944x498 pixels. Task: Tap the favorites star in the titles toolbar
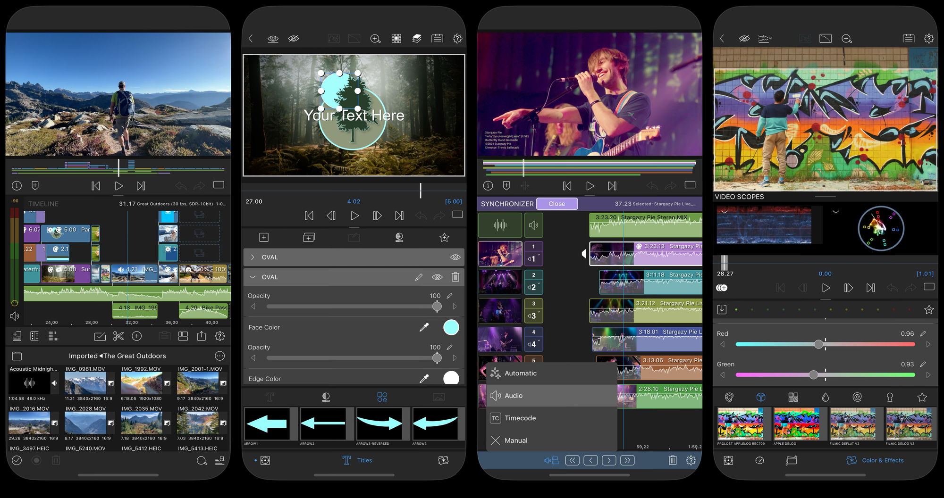click(x=444, y=238)
